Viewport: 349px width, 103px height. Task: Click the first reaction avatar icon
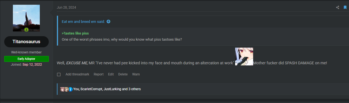tap(63, 89)
